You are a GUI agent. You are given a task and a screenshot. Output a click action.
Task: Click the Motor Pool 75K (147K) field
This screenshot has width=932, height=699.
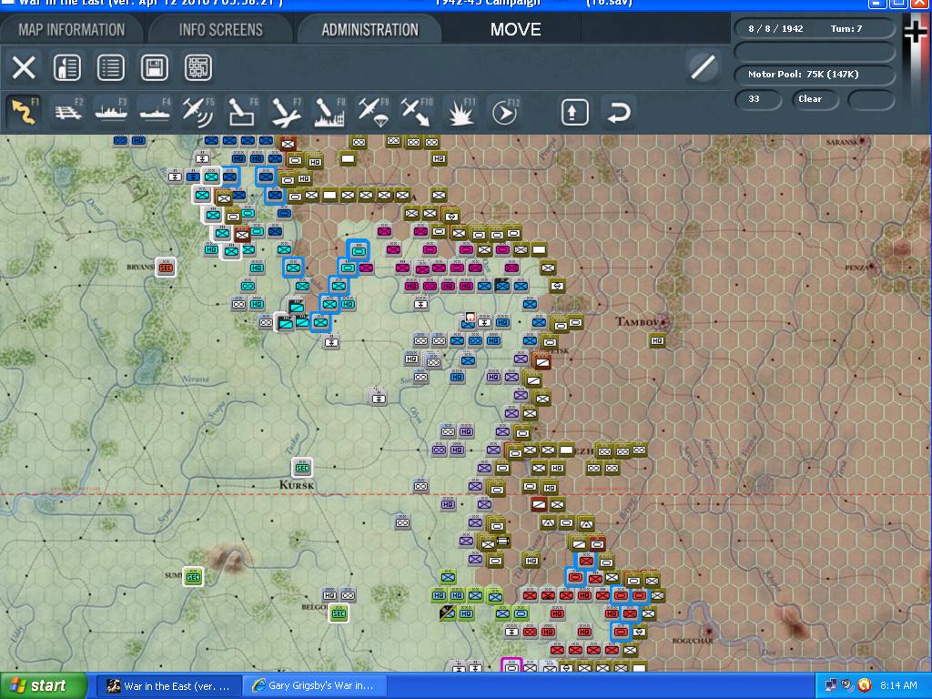click(815, 75)
